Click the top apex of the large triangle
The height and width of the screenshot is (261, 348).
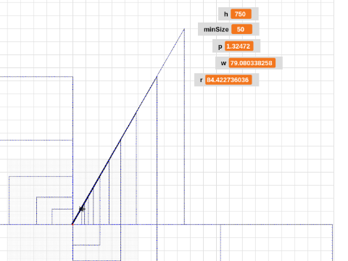[184, 29]
